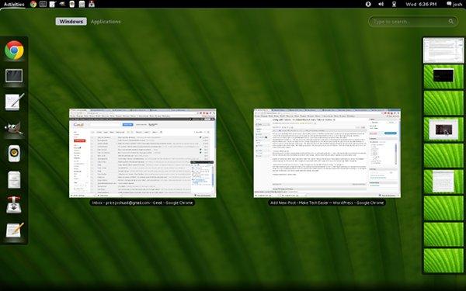Switch to the Windows tab

[71, 22]
